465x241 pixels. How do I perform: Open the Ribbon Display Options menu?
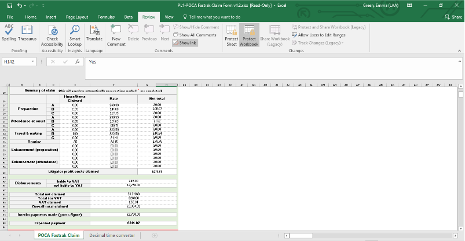pyautogui.click(x=408, y=5)
